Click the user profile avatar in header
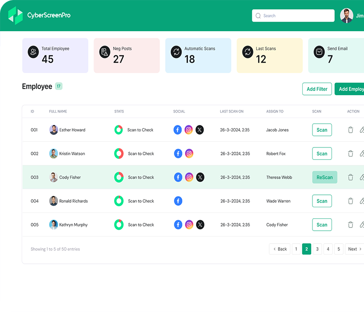The image size is (364, 312). [347, 16]
